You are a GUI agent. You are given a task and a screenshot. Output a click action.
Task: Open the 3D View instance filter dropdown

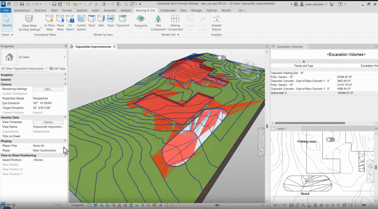[x=46, y=68]
